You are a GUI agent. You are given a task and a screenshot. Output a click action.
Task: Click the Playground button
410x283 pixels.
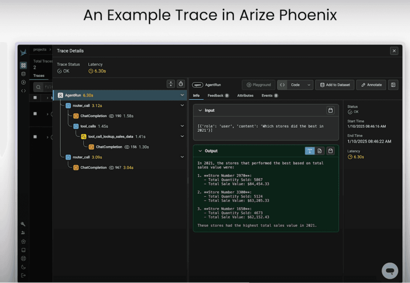pyautogui.click(x=259, y=85)
